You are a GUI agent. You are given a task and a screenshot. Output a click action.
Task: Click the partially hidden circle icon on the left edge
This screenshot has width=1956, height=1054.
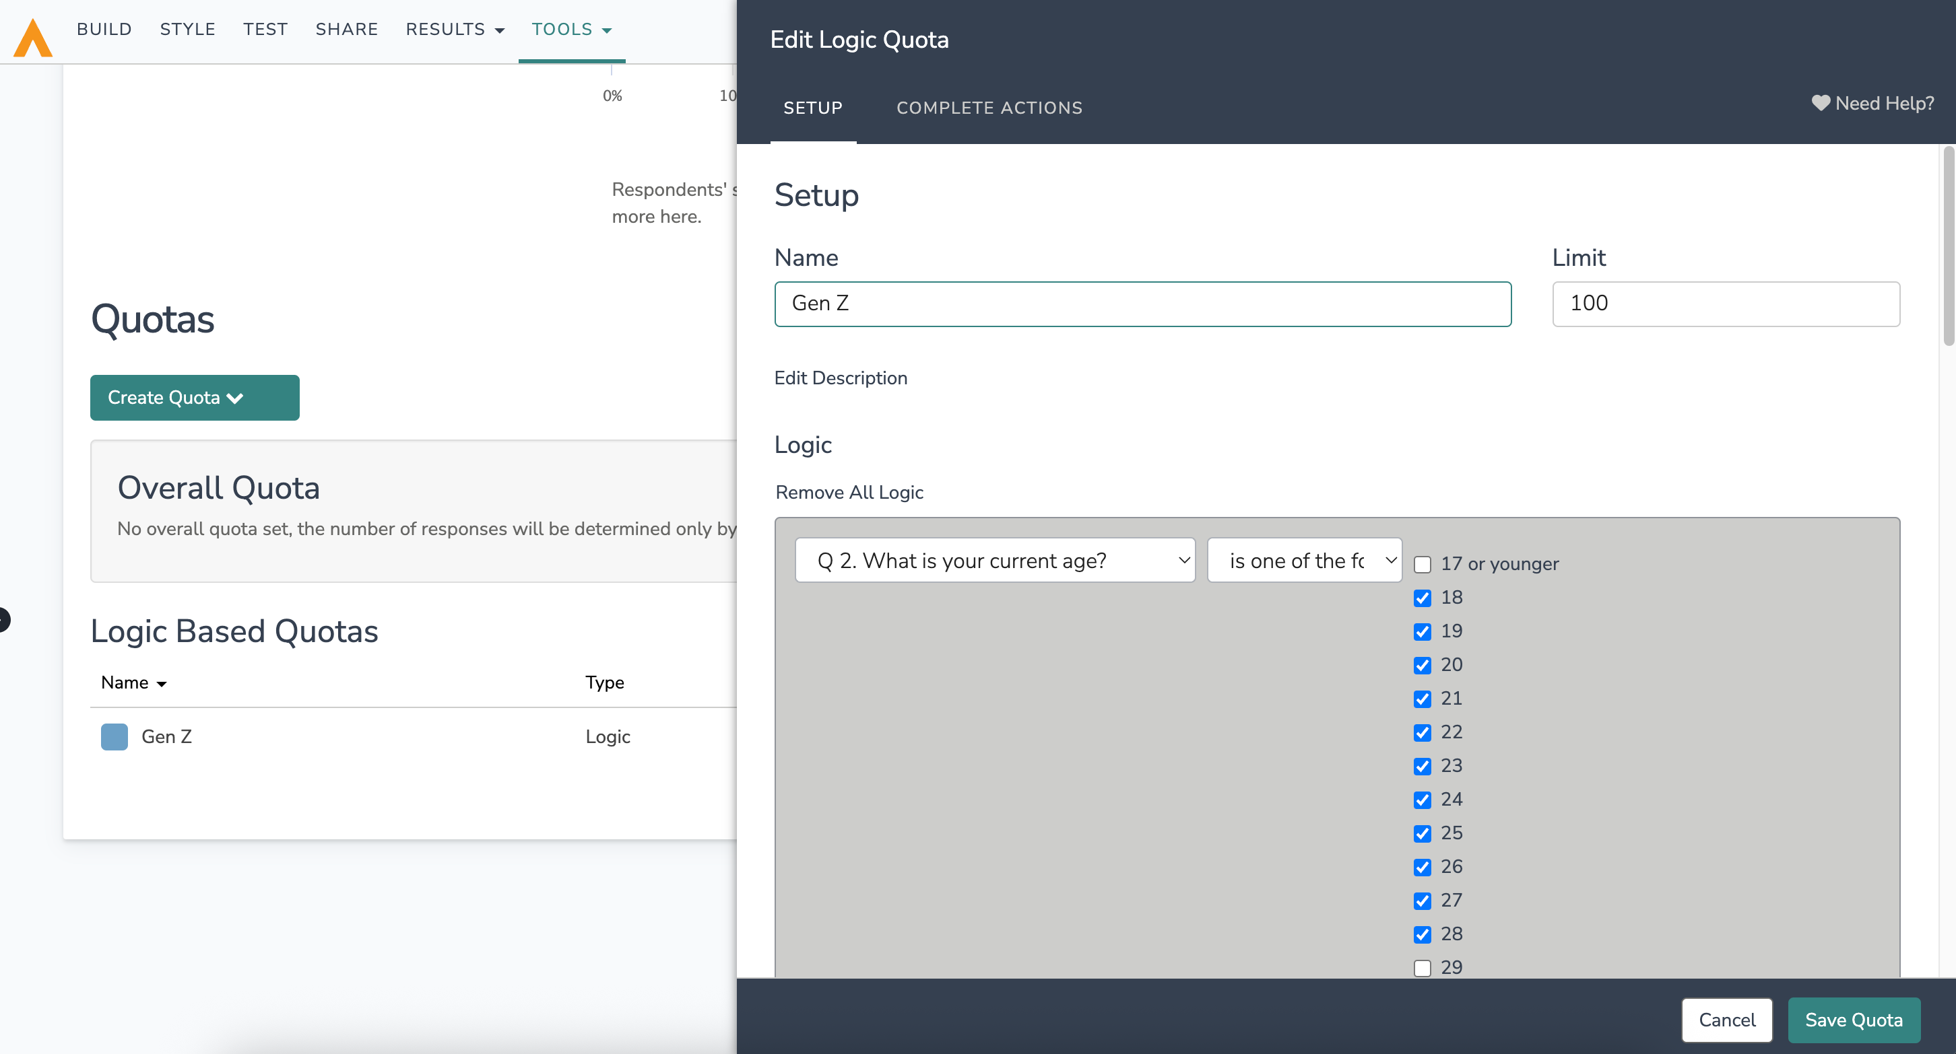point(3,619)
